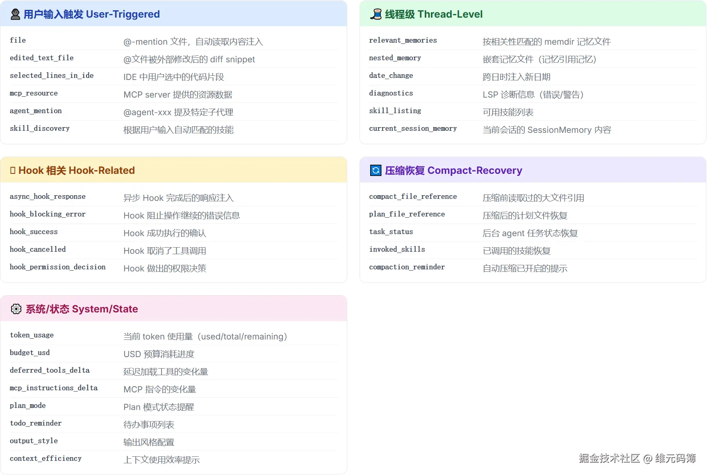This screenshot has height=476, width=708.
Task: Click the compaction_reminder entry
Action: click(x=407, y=267)
